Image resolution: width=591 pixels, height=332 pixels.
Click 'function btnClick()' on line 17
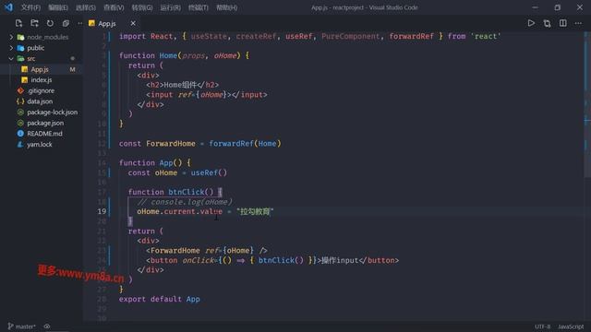pyautogui.click(x=170, y=192)
